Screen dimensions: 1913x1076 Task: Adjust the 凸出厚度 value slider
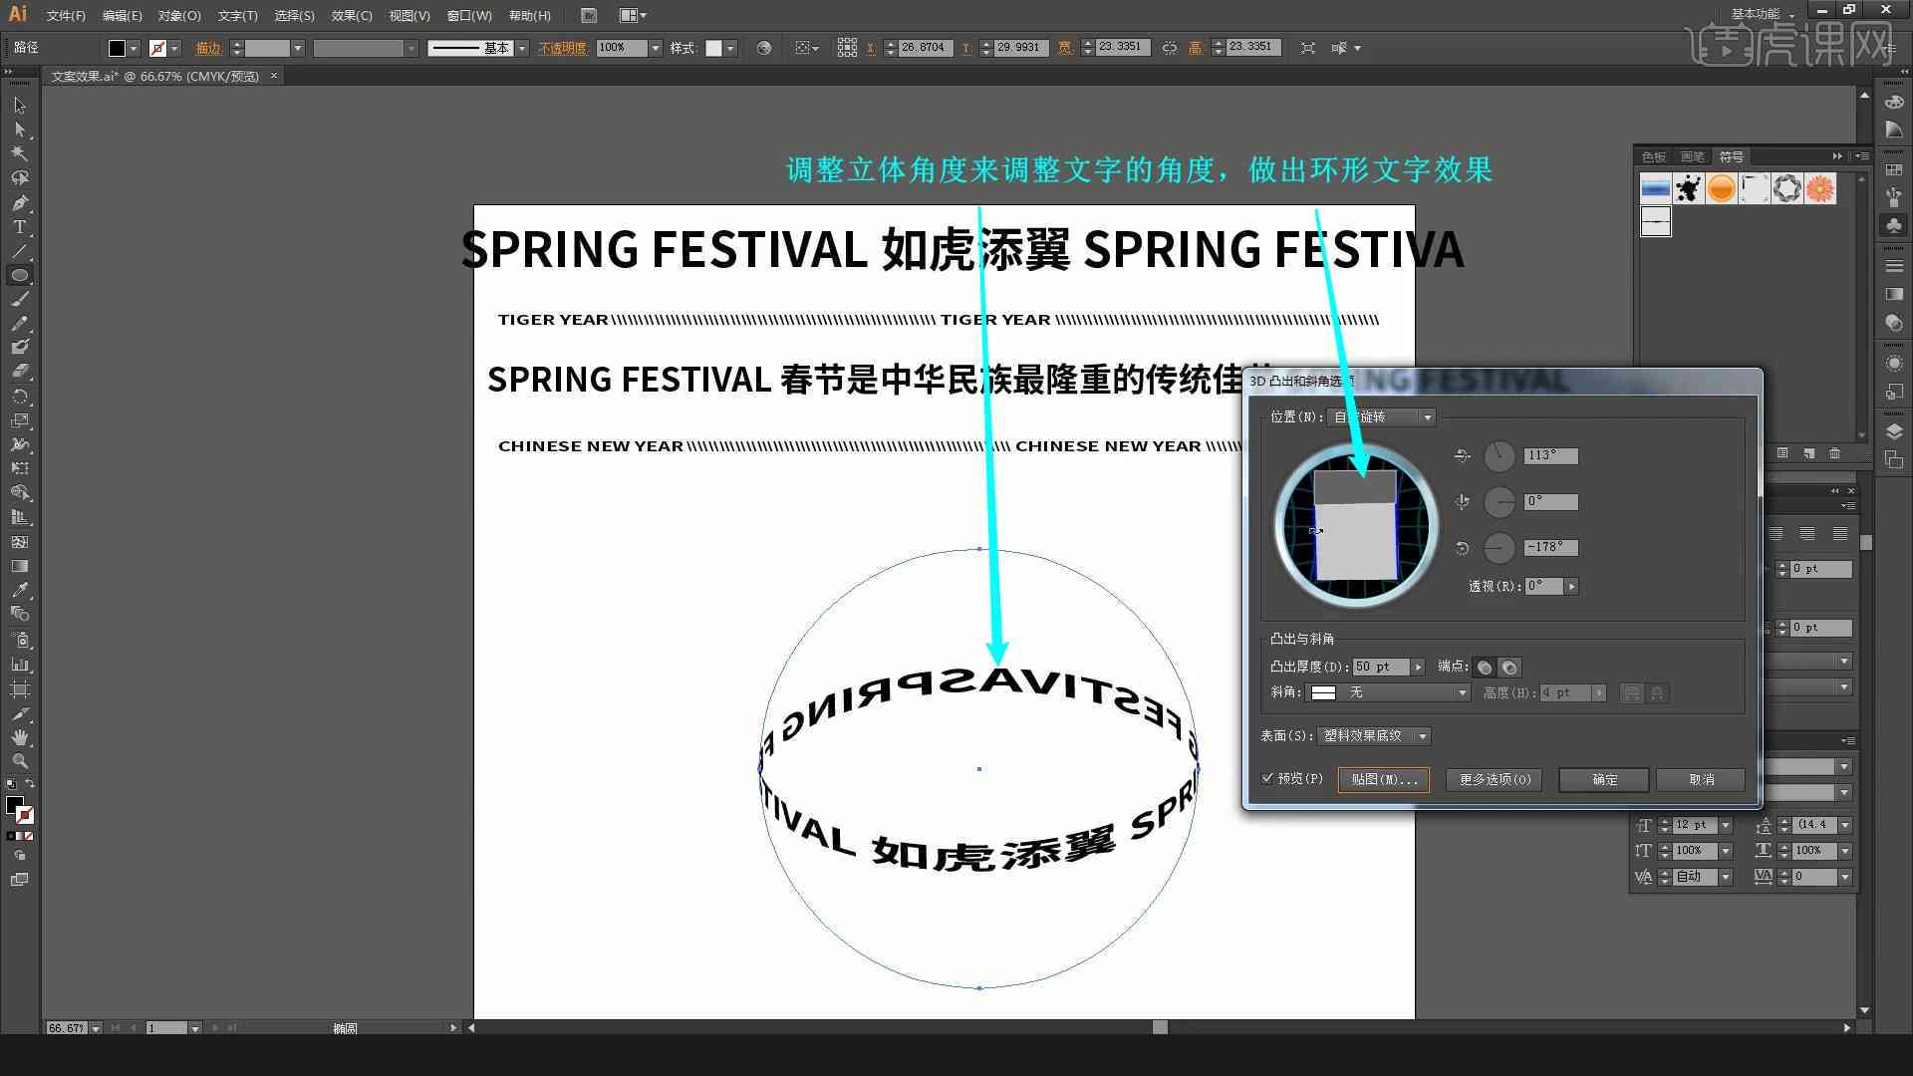[x=1419, y=667]
